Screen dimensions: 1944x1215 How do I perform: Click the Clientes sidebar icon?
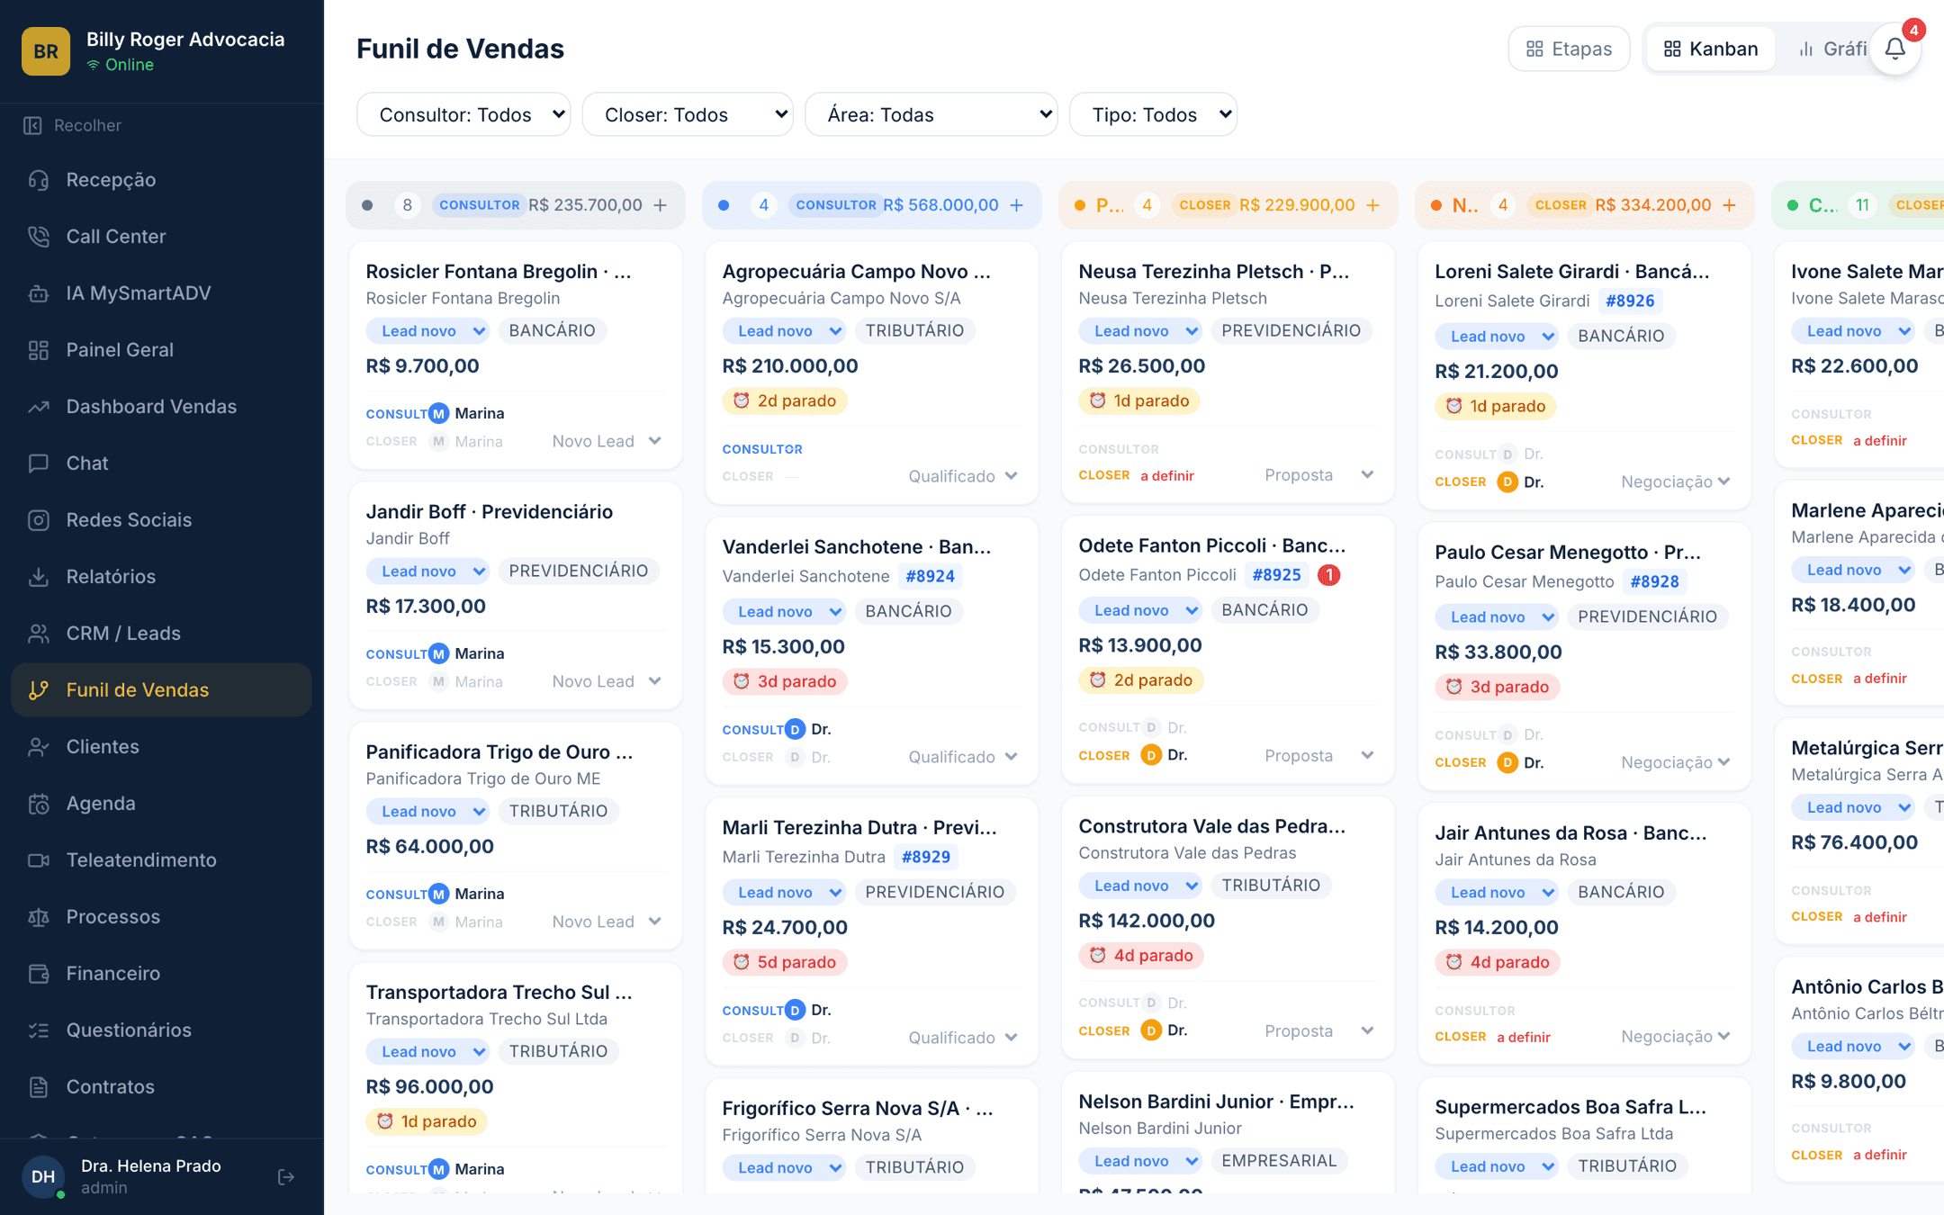[x=39, y=747]
